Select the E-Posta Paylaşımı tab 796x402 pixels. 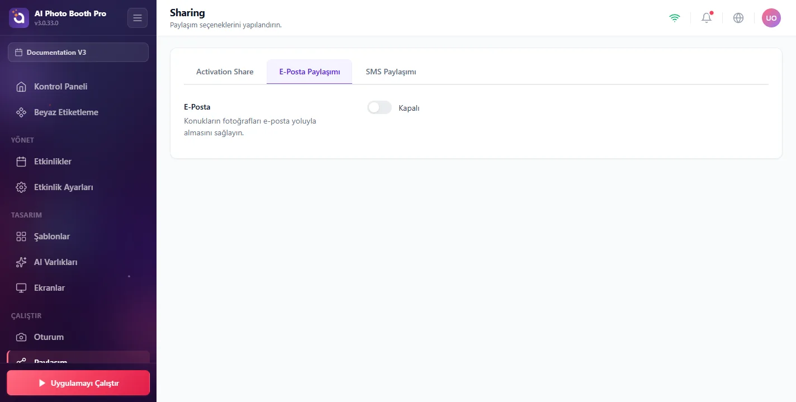pos(310,72)
